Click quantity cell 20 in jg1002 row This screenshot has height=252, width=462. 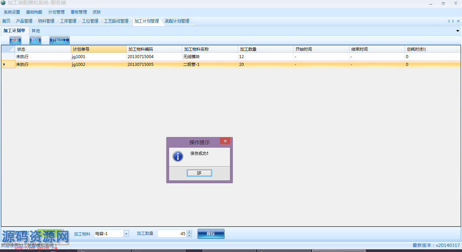(265, 64)
